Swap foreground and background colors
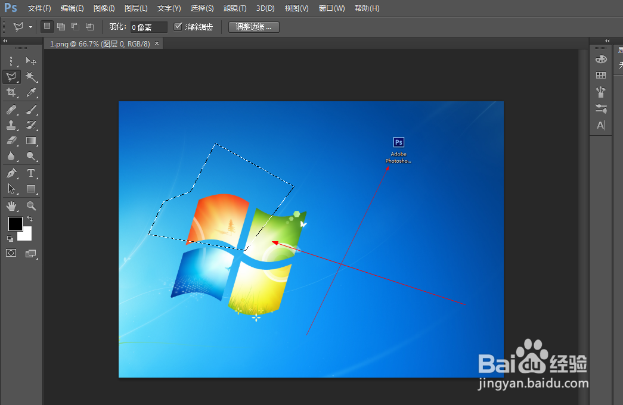This screenshot has height=405, width=623. coord(30,219)
